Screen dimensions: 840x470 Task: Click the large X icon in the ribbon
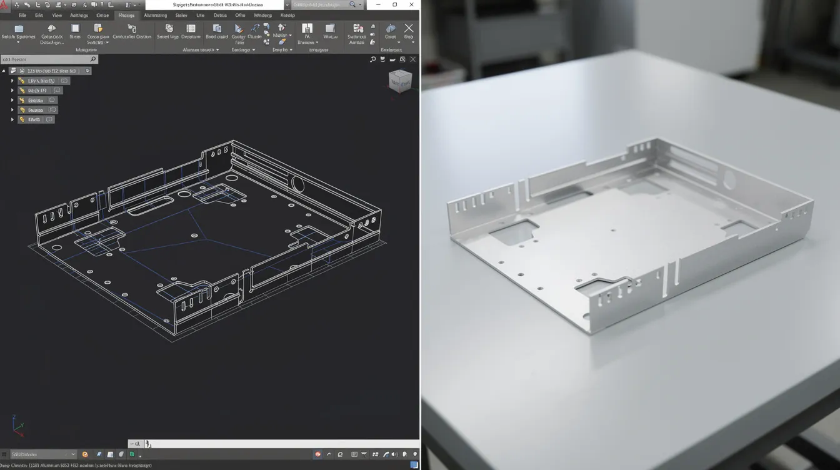click(x=409, y=28)
